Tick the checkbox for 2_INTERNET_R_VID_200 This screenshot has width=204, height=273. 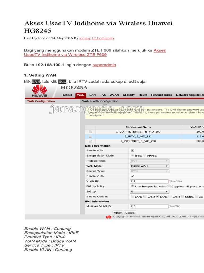coord(90,141)
